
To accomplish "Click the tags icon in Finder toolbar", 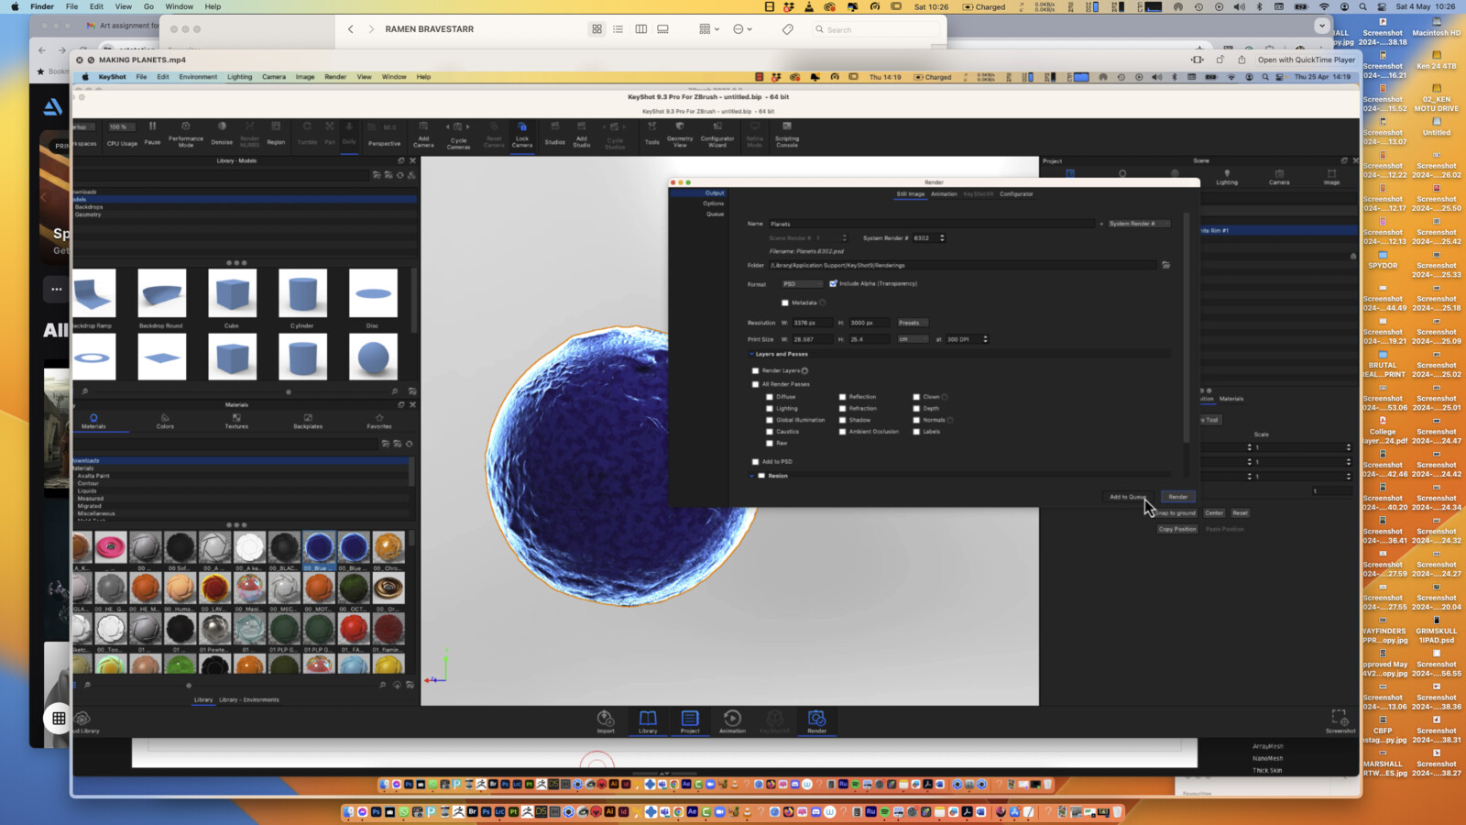I will tap(787, 29).
